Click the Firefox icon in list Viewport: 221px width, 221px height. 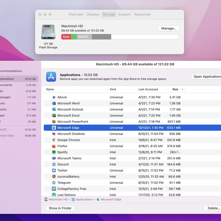pyautogui.click(x=54, y=146)
